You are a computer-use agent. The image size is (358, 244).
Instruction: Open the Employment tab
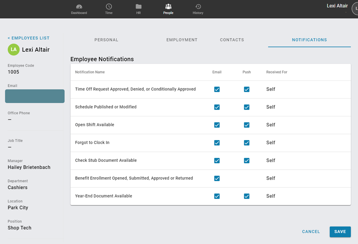[x=182, y=40]
